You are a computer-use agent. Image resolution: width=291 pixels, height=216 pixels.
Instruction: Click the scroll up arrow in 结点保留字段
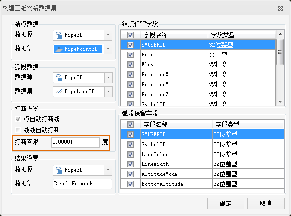pyautogui.click(x=280, y=34)
